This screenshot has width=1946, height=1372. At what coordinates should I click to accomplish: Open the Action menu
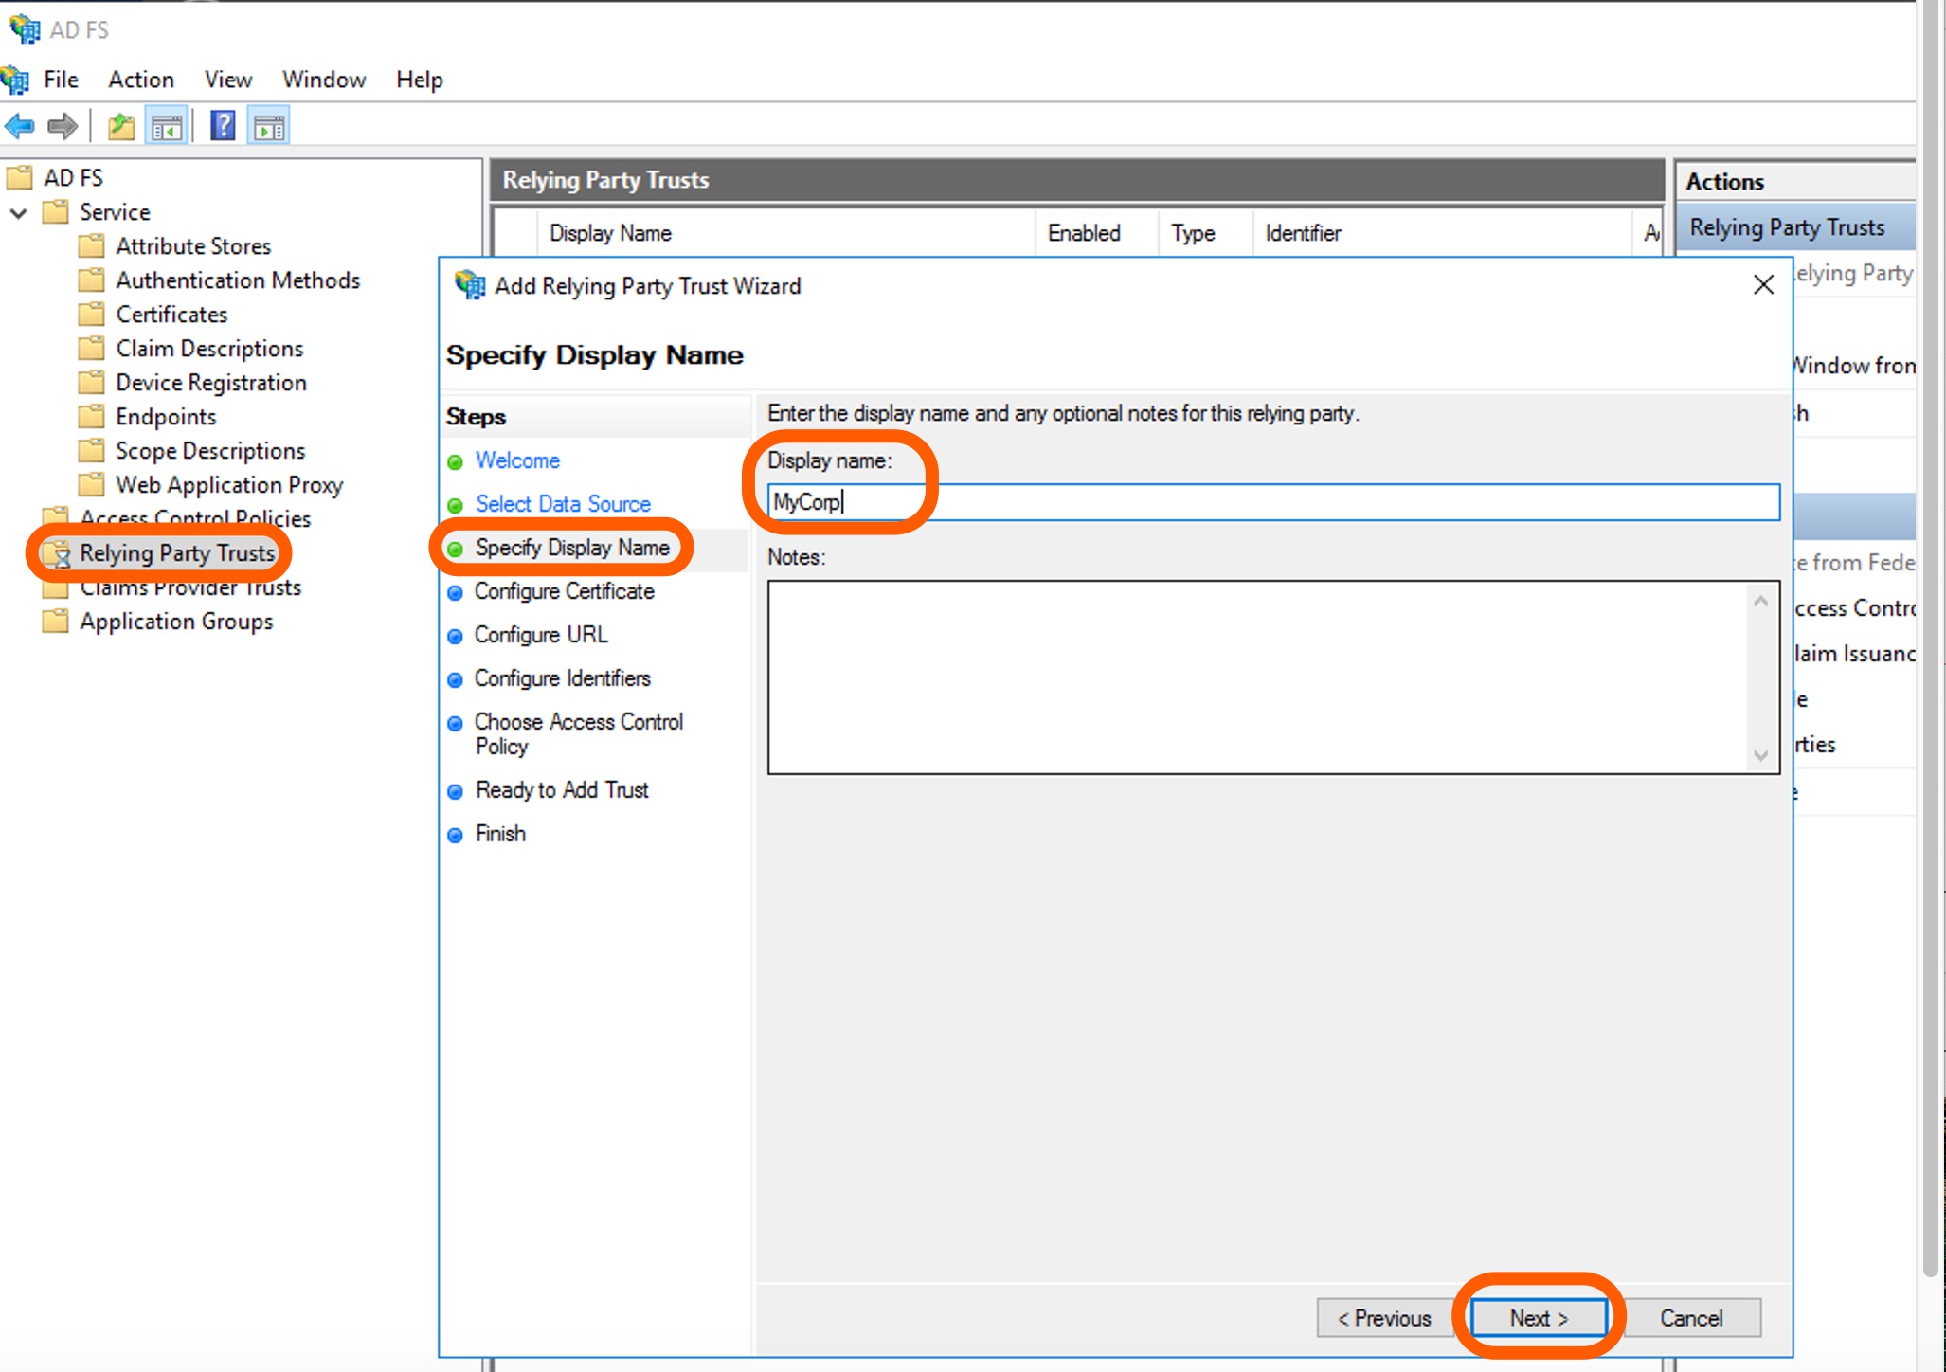point(140,80)
